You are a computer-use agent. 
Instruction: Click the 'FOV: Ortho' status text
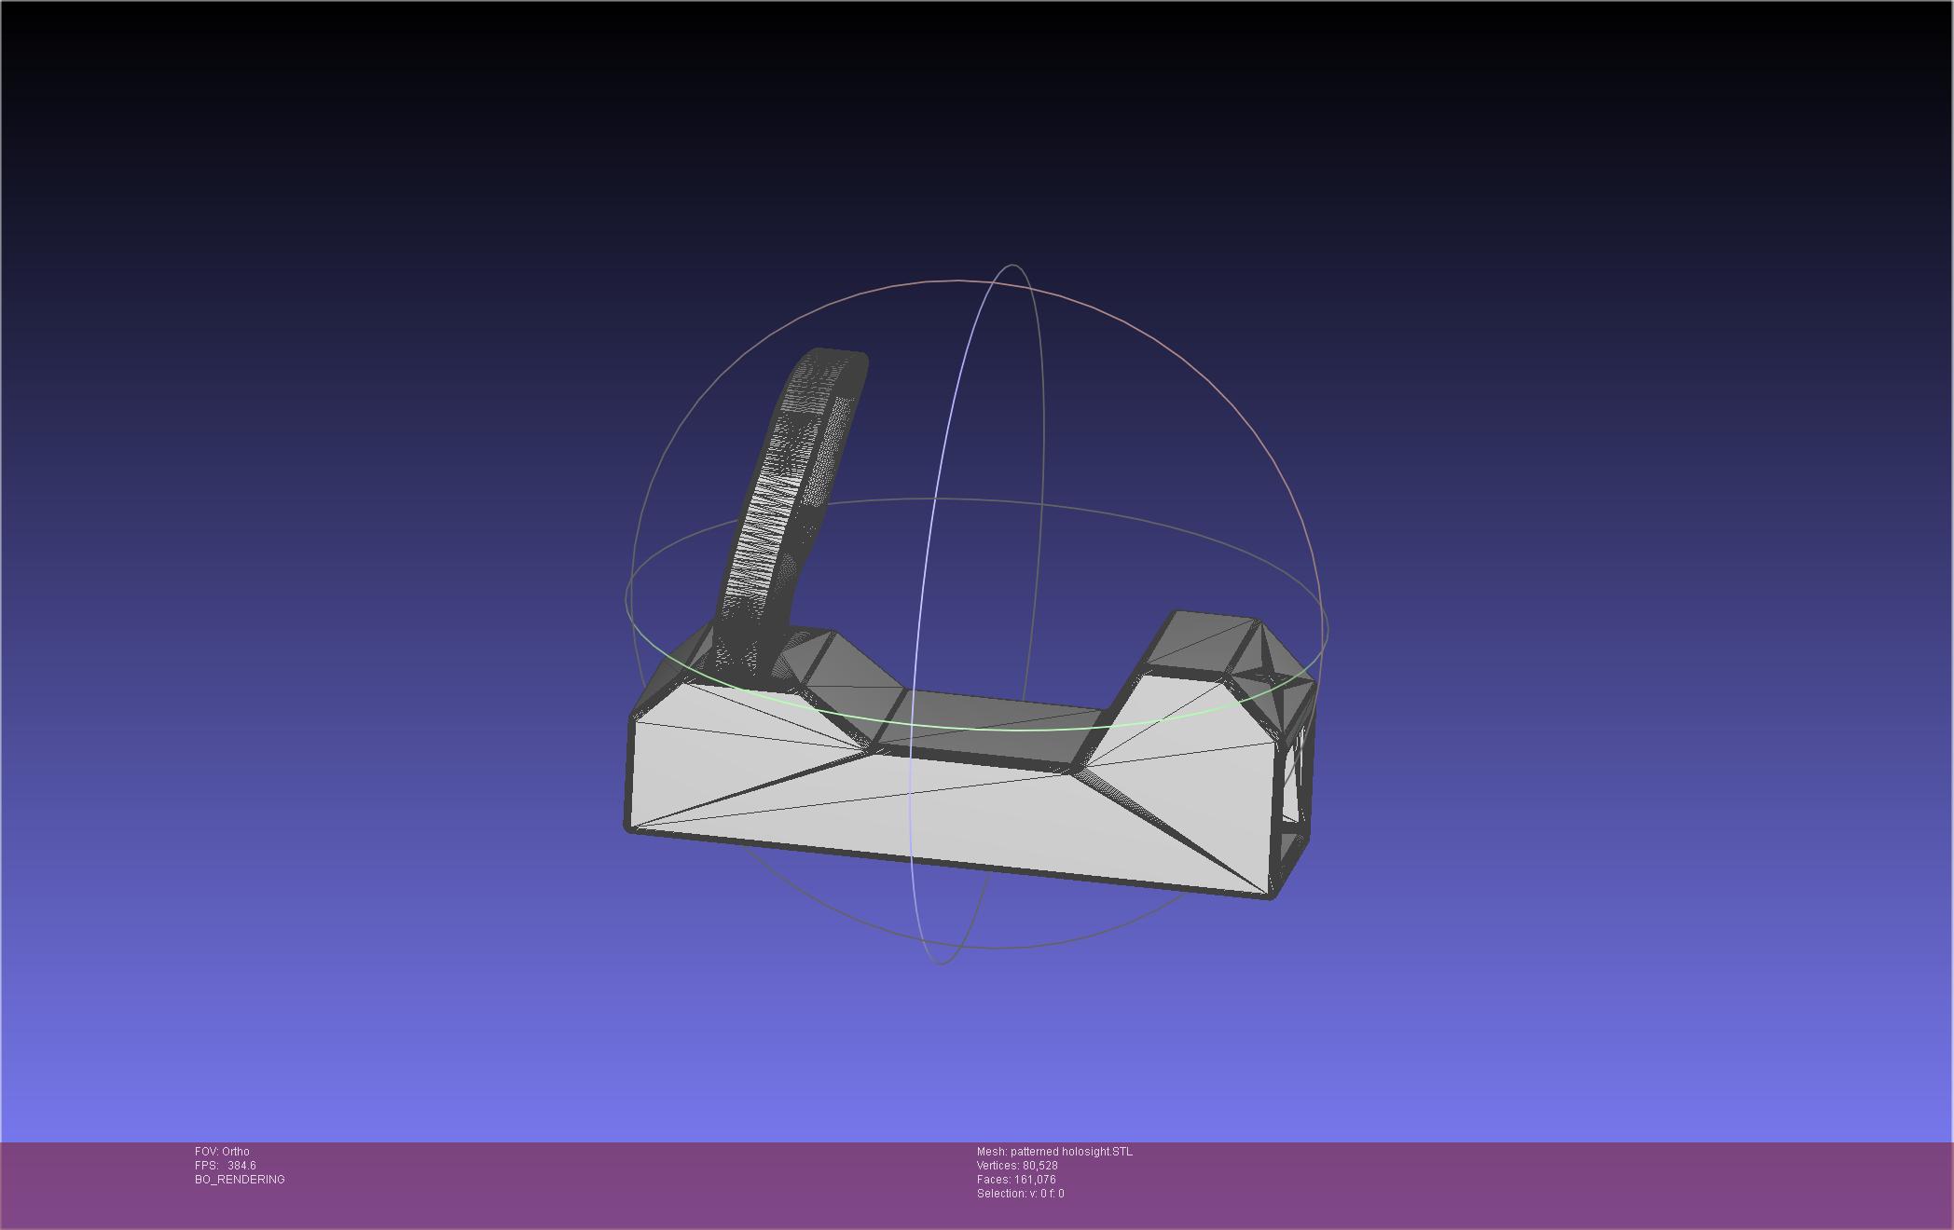pyautogui.click(x=222, y=1152)
